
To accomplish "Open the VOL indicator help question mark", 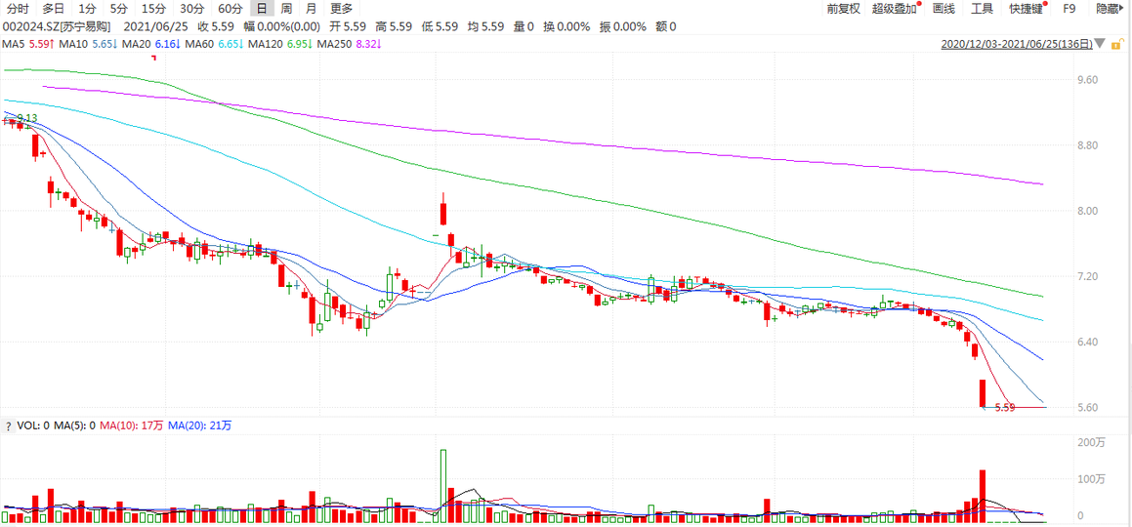I will pyautogui.click(x=9, y=426).
